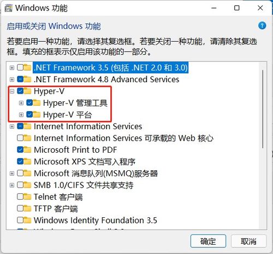Expand the Internet Information Services node
The height and width of the screenshot is (254, 273).
(x=12, y=126)
